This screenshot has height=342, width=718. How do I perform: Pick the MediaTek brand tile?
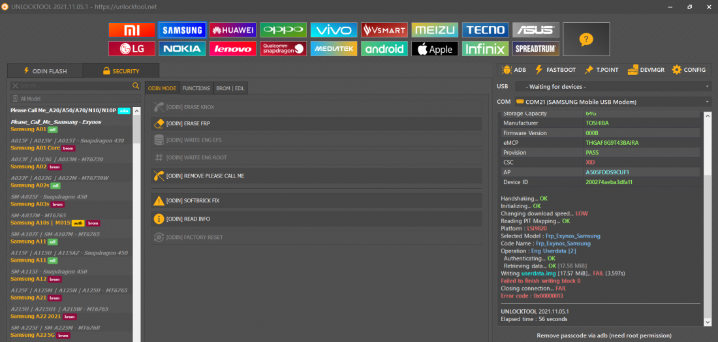(x=334, y=48)
